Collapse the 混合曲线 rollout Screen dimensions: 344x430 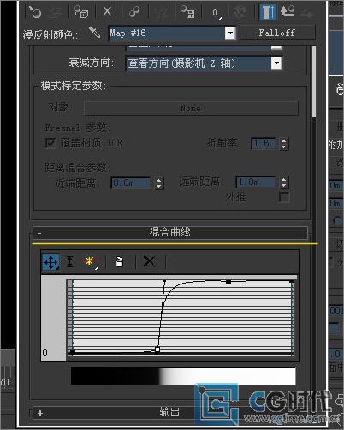170,232
